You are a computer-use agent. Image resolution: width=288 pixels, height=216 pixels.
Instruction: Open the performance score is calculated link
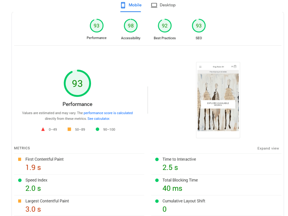click(108, 113)
